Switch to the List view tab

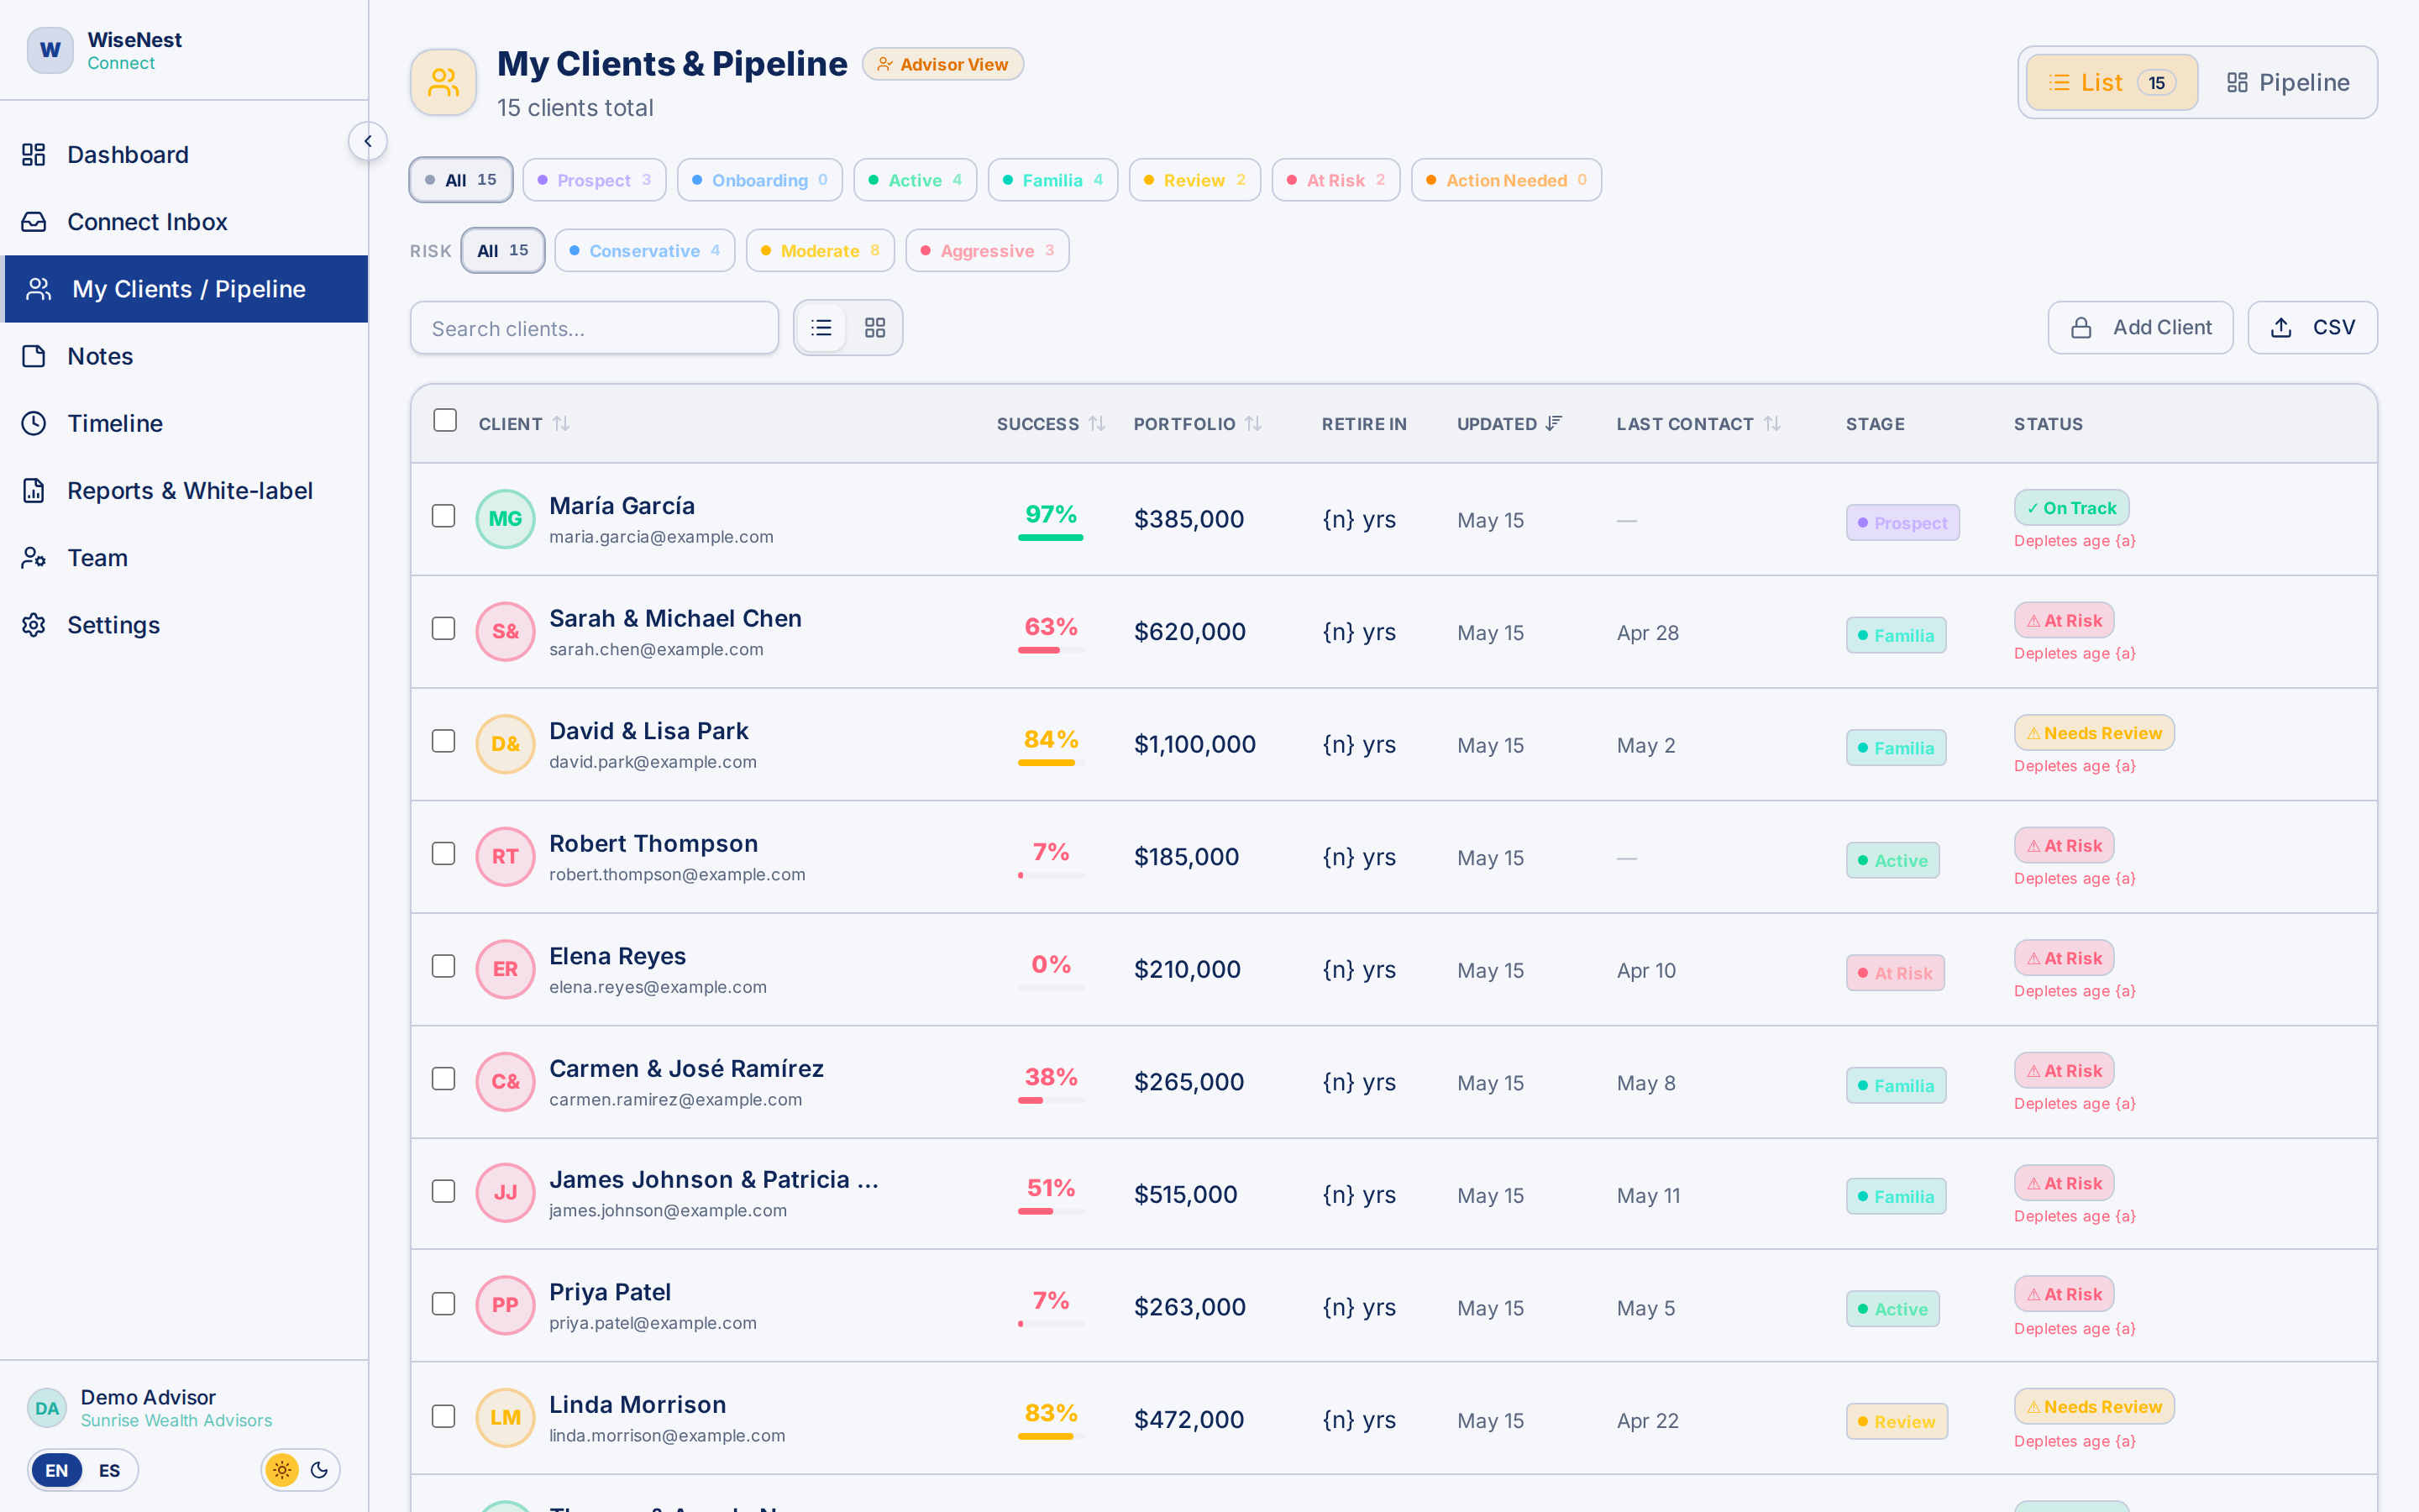point(2111,82)
